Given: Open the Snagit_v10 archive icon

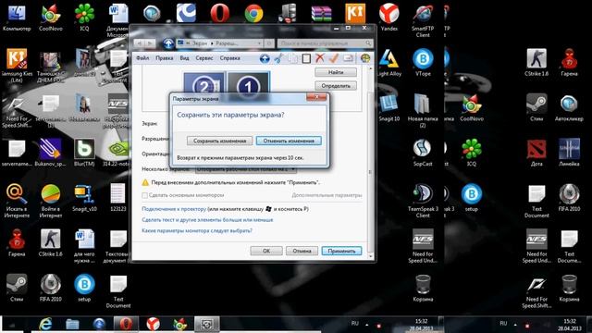Looking at the screenshot, I should 84,198.
